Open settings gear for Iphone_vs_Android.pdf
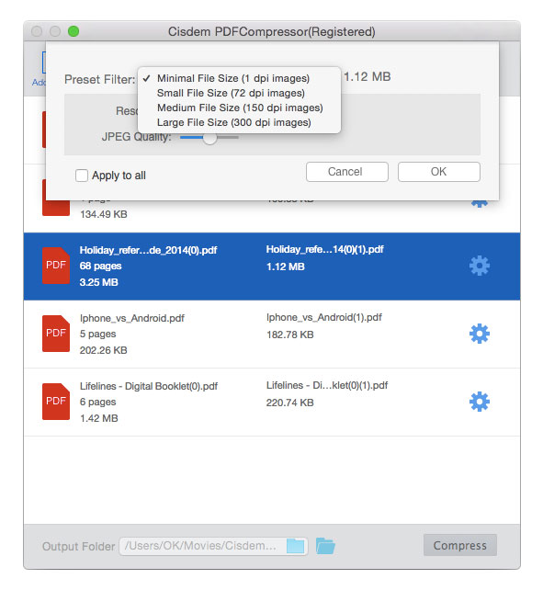 click(480, 334)
